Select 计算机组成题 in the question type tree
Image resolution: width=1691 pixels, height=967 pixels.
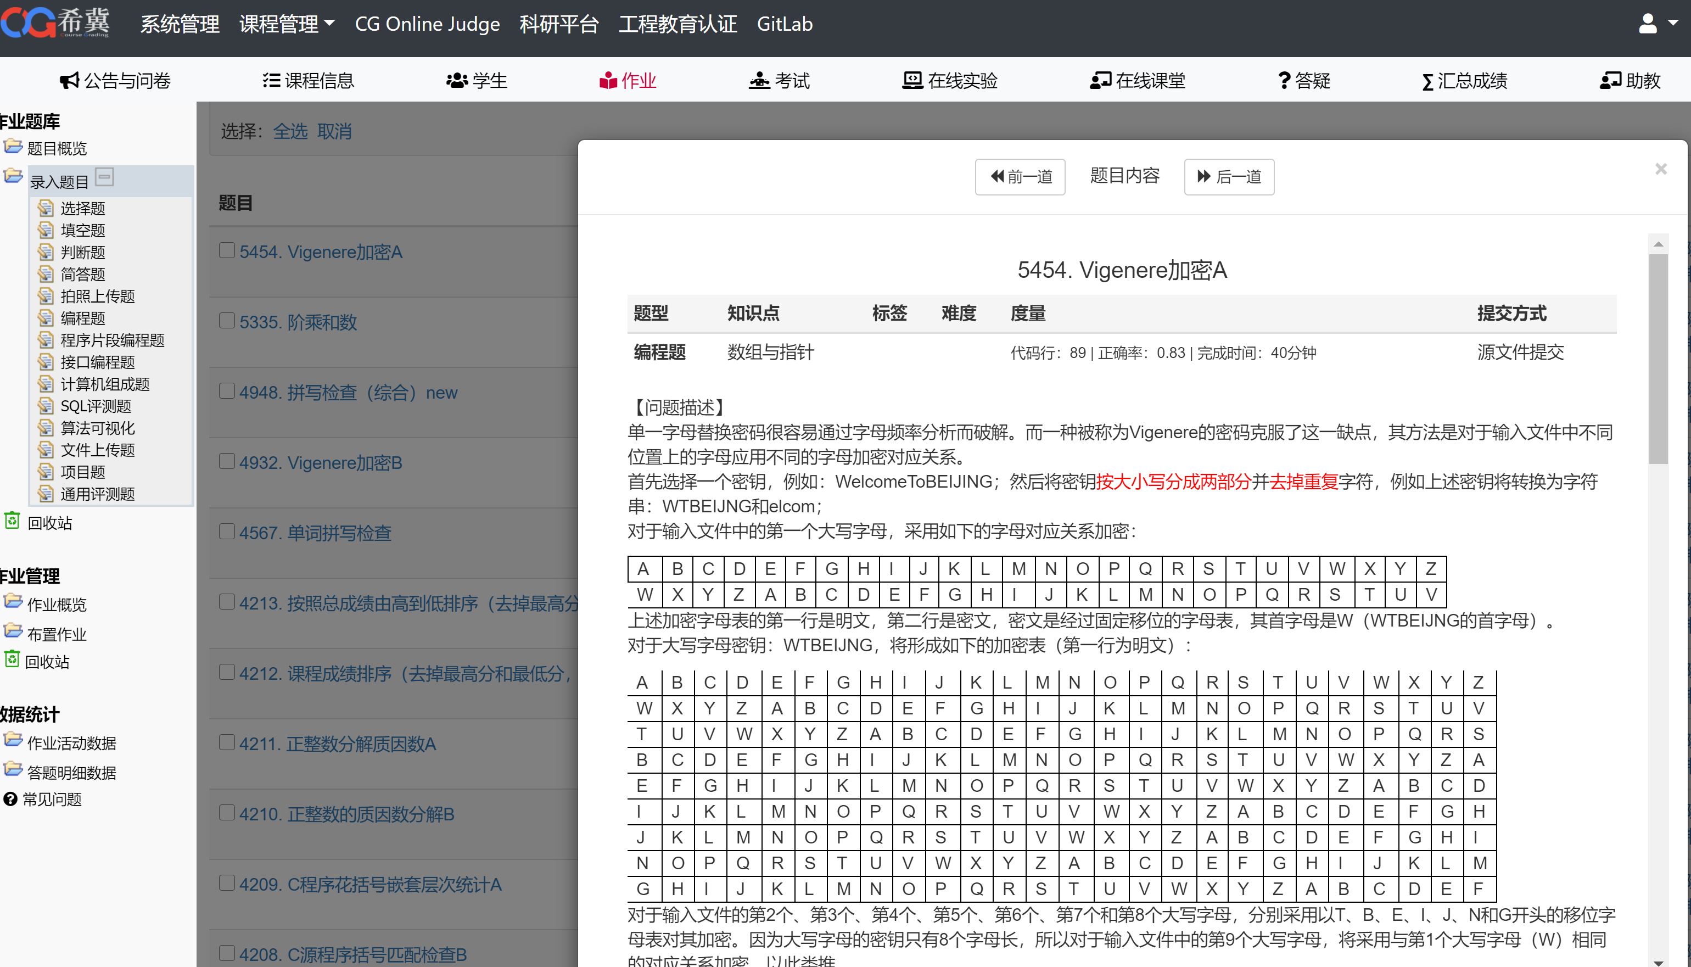(x=105, y=384)
